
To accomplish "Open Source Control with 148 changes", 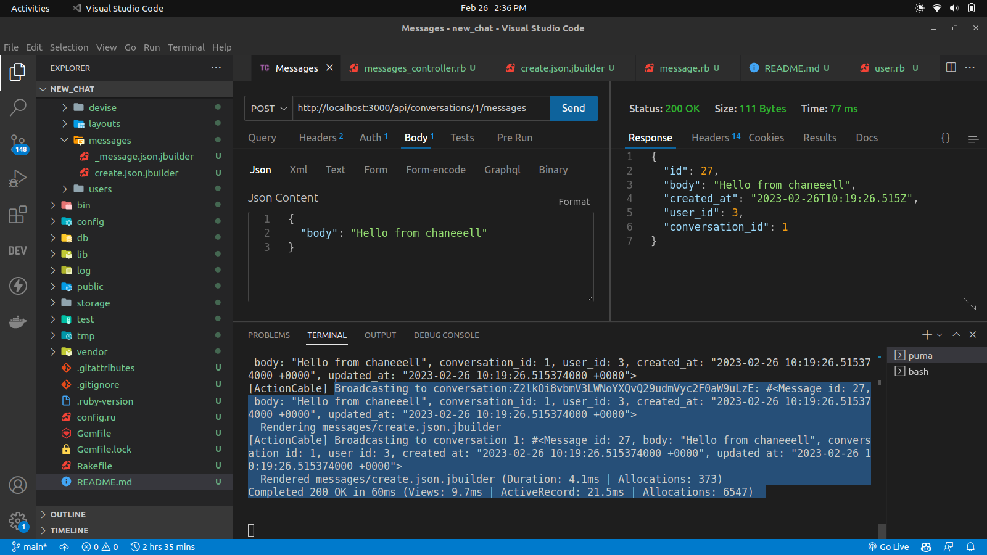I will point(18,144).
